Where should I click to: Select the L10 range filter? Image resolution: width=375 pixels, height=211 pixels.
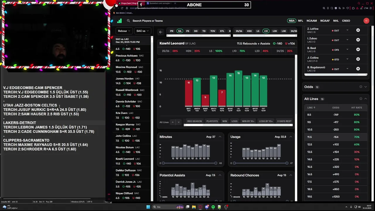tap(266, 31)
